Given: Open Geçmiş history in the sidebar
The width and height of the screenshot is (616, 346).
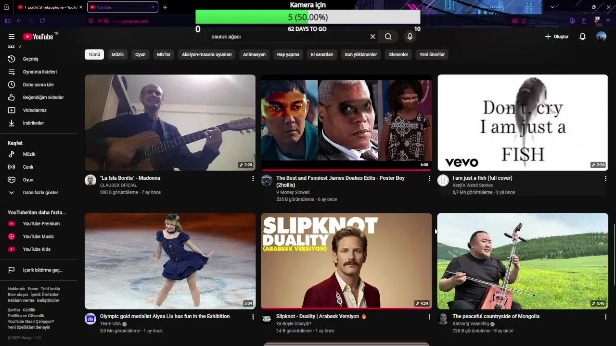Looking at the screenshot, I should point(38,59).
